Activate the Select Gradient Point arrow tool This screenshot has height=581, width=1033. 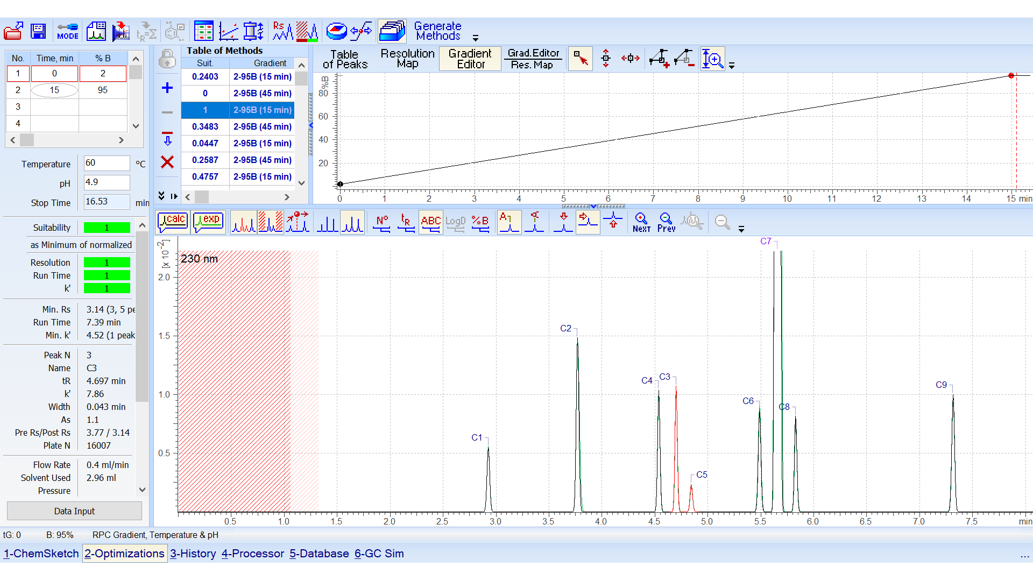pos(581,59)
